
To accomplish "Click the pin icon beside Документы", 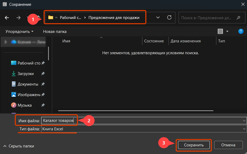I will (43, 84).
